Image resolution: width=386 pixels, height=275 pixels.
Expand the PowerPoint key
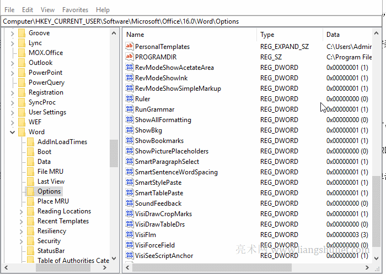click(12, 73)
